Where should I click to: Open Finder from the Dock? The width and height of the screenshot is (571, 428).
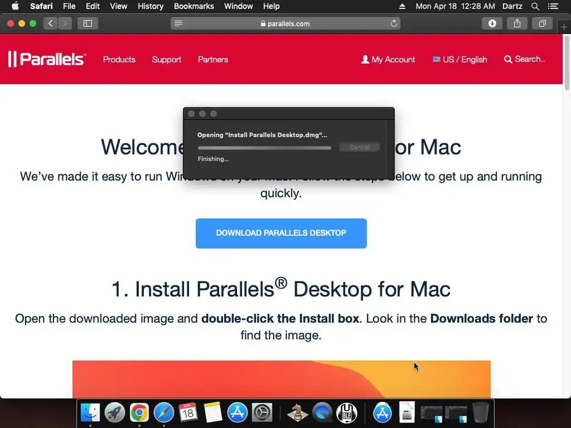point(90,413)
